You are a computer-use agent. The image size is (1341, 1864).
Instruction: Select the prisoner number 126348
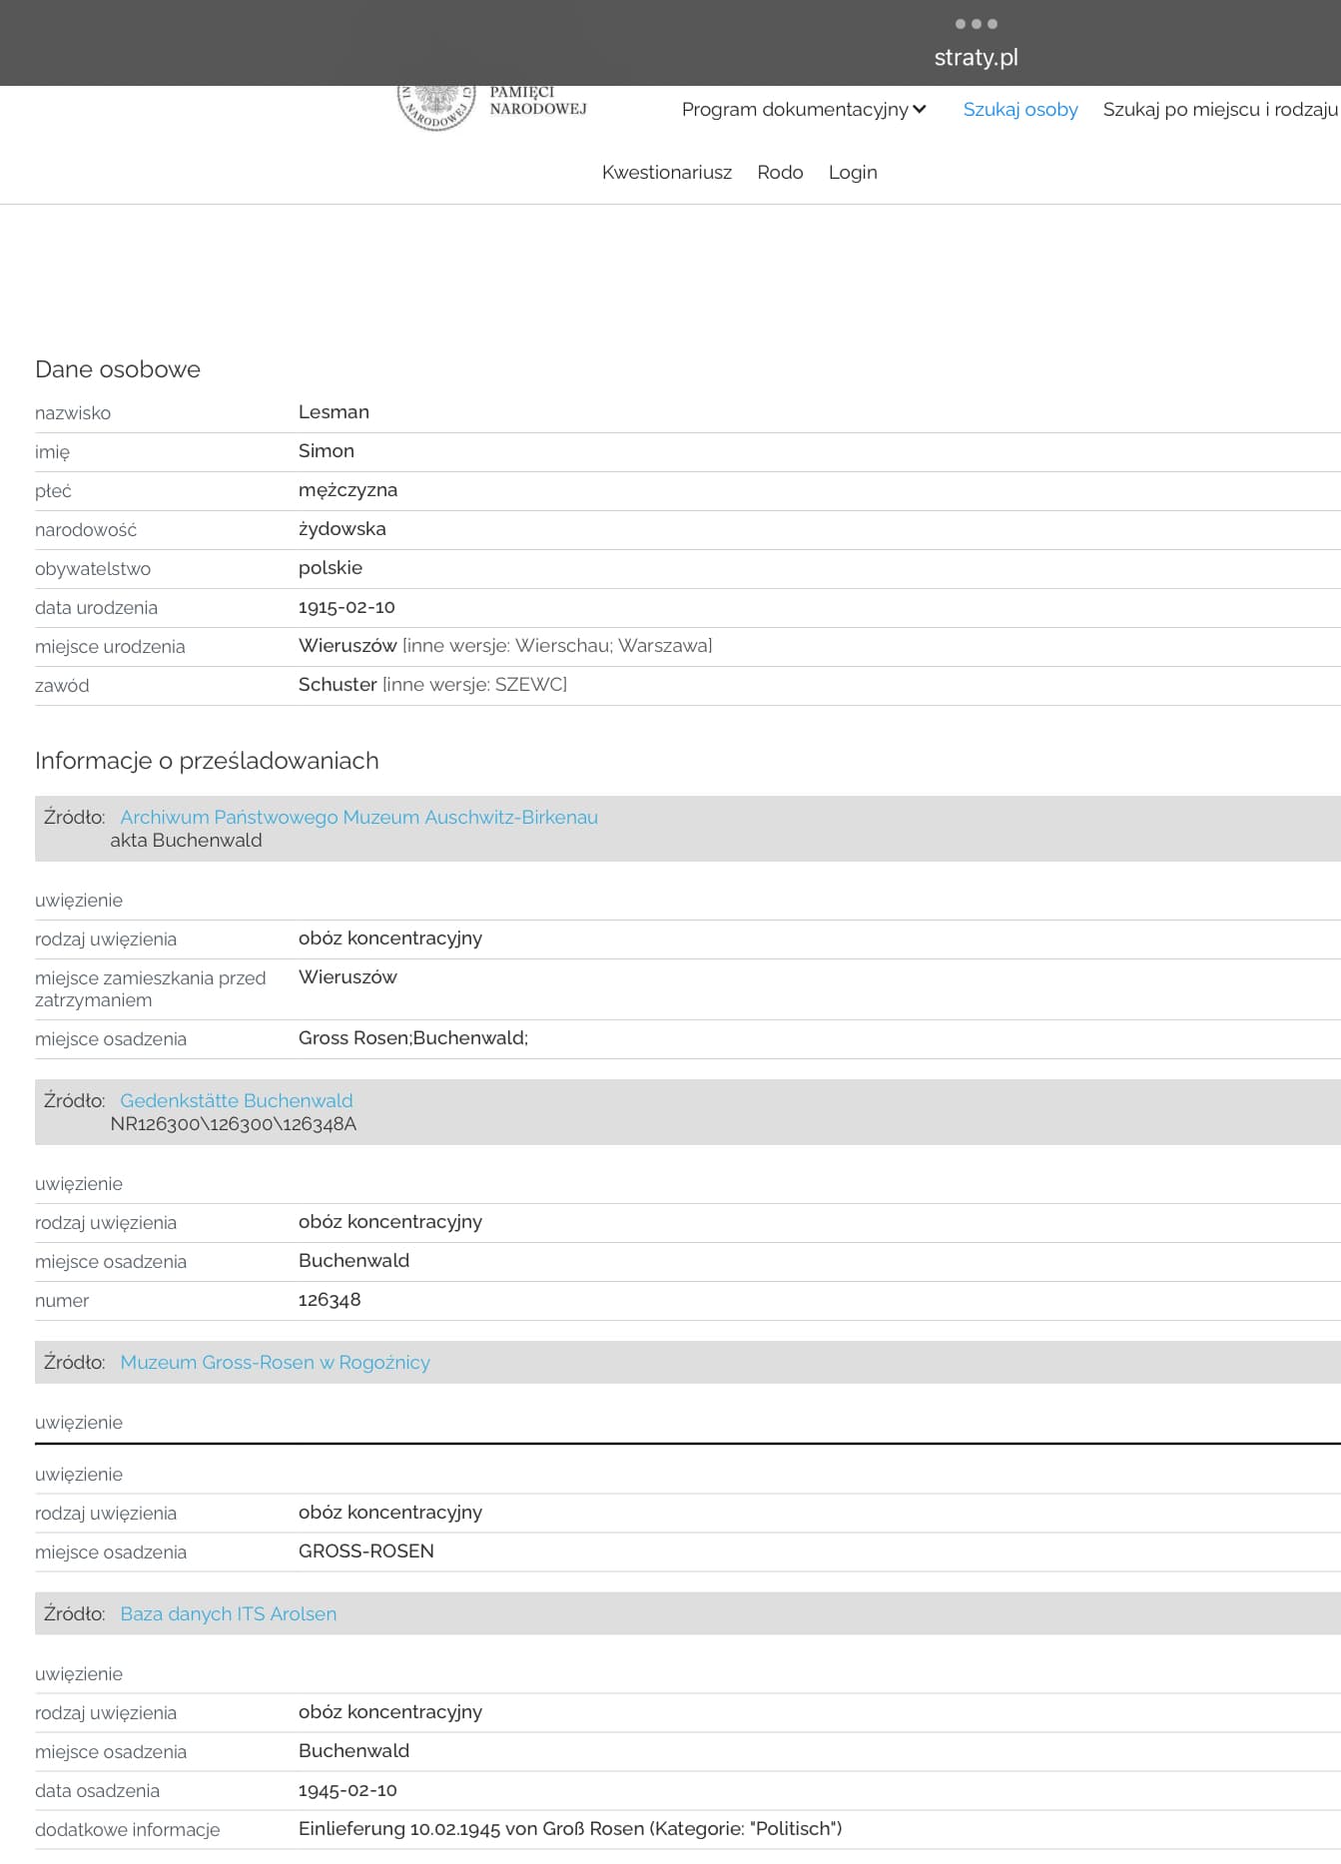[x=330, y=1300]
